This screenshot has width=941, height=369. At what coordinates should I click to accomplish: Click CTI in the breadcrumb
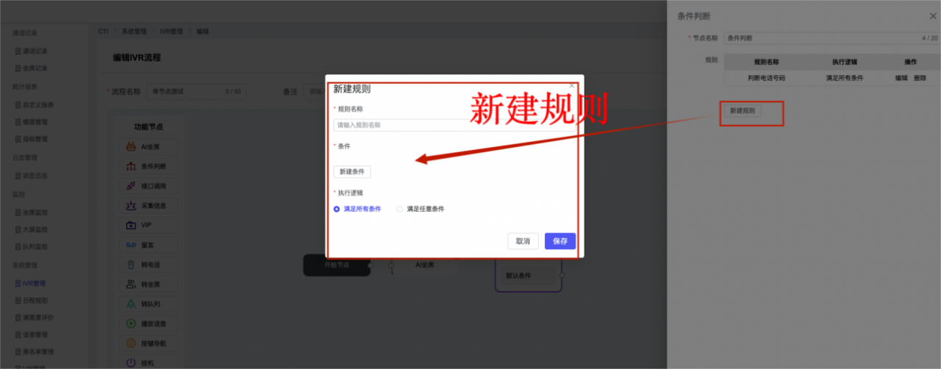click(104, 32)
